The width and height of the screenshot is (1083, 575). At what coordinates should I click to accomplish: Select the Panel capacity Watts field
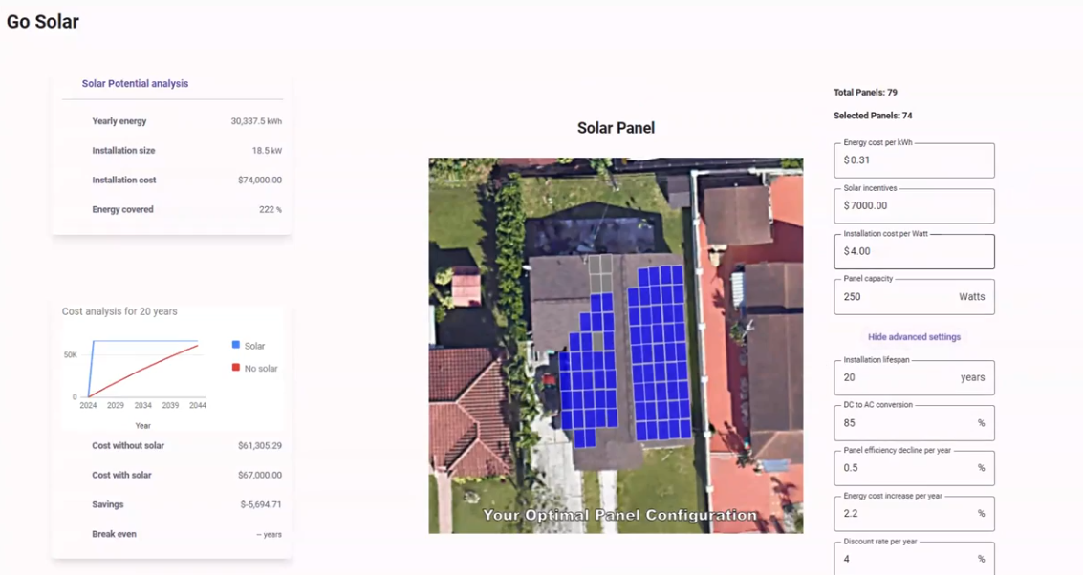(x=899, y=297)
